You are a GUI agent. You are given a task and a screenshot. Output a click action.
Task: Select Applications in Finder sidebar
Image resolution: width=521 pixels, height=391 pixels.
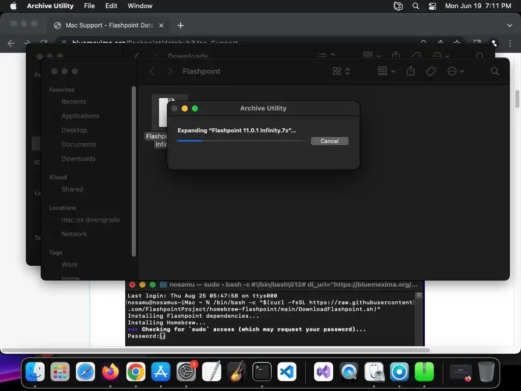[x=80, y=116]
